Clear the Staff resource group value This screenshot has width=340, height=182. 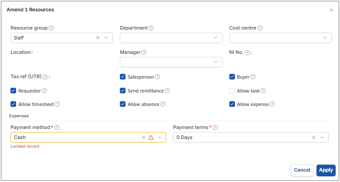pyautogui.click(x=98, y=38)
